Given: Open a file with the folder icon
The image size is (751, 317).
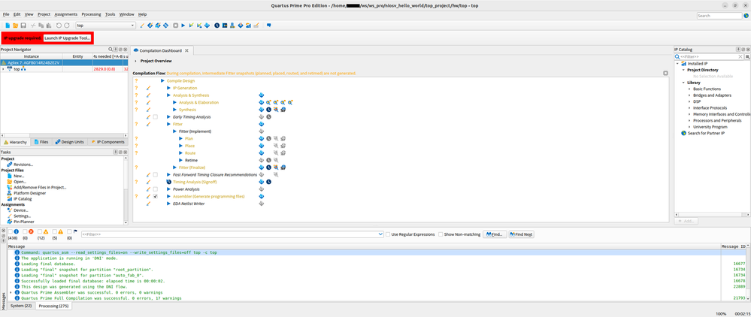Looking at the screenshot, I should pyautogui.click(x=15, y=26).
